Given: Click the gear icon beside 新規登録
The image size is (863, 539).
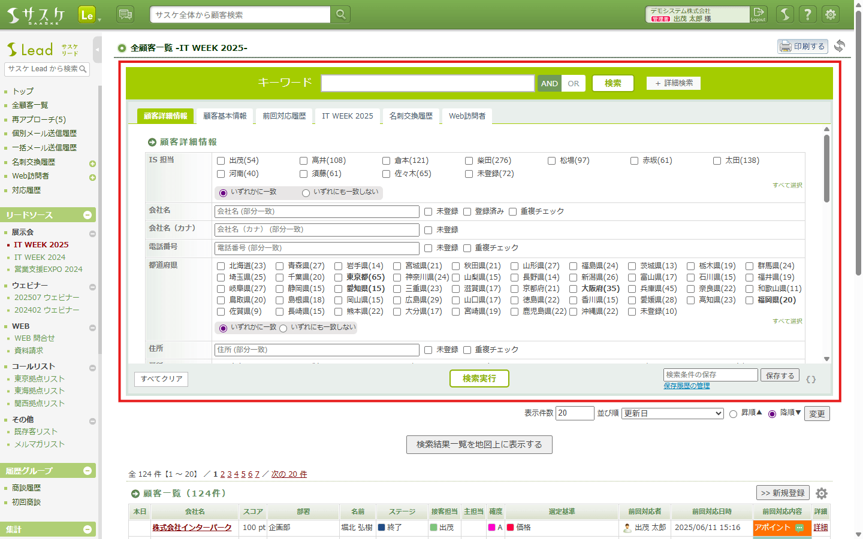Looking at the screenshot, I should 822,493.
